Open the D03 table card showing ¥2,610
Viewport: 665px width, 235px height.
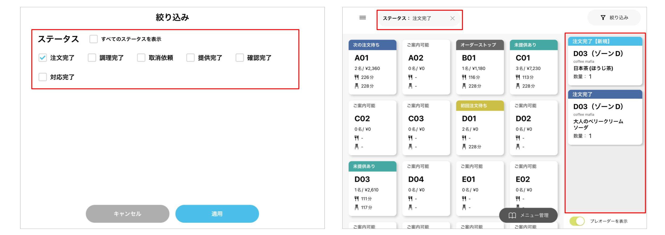click(372, 189)
